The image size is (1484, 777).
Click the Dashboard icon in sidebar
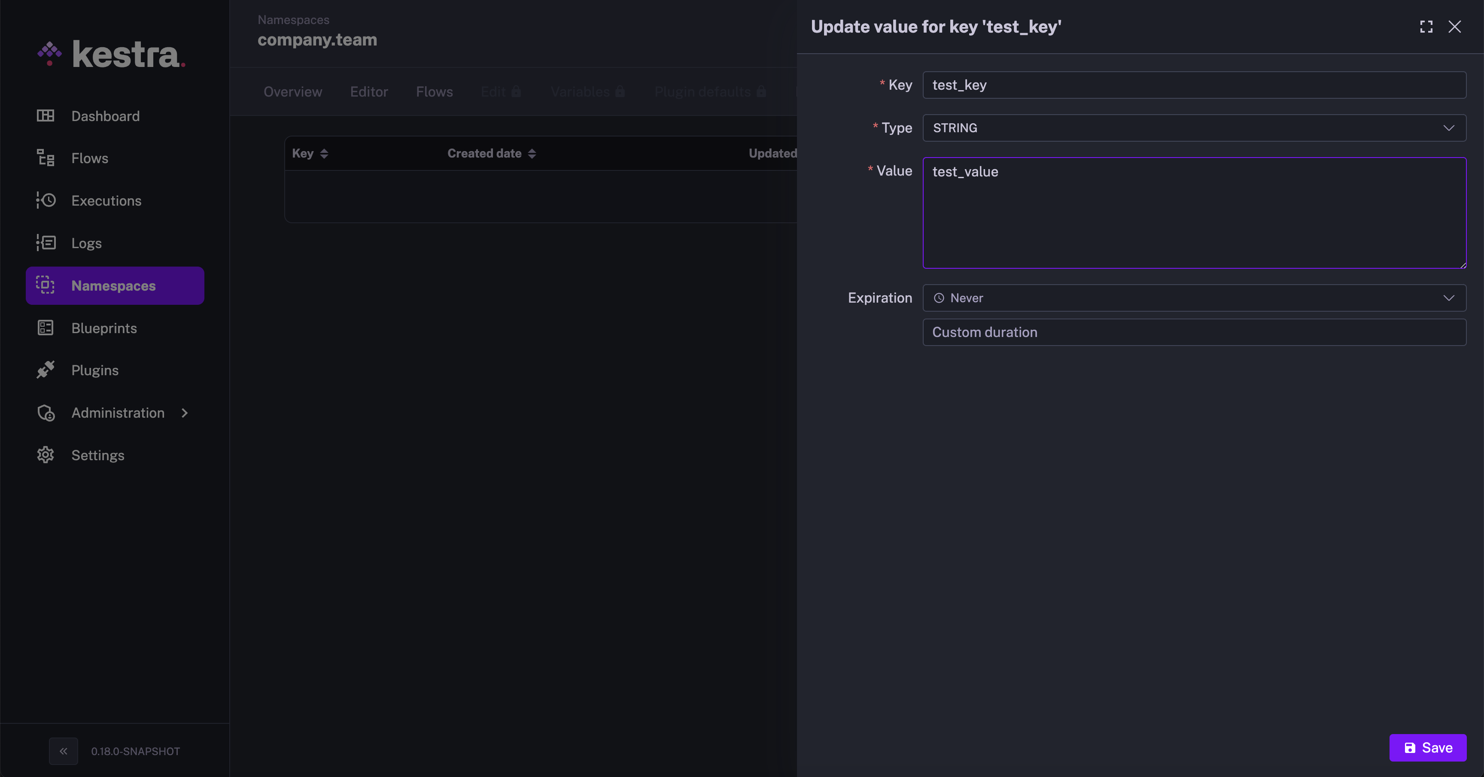coord(46,116)
